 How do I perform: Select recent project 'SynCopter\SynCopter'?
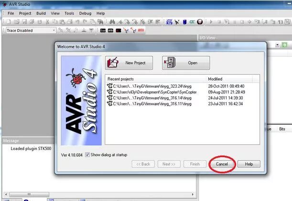pos(152,92)
